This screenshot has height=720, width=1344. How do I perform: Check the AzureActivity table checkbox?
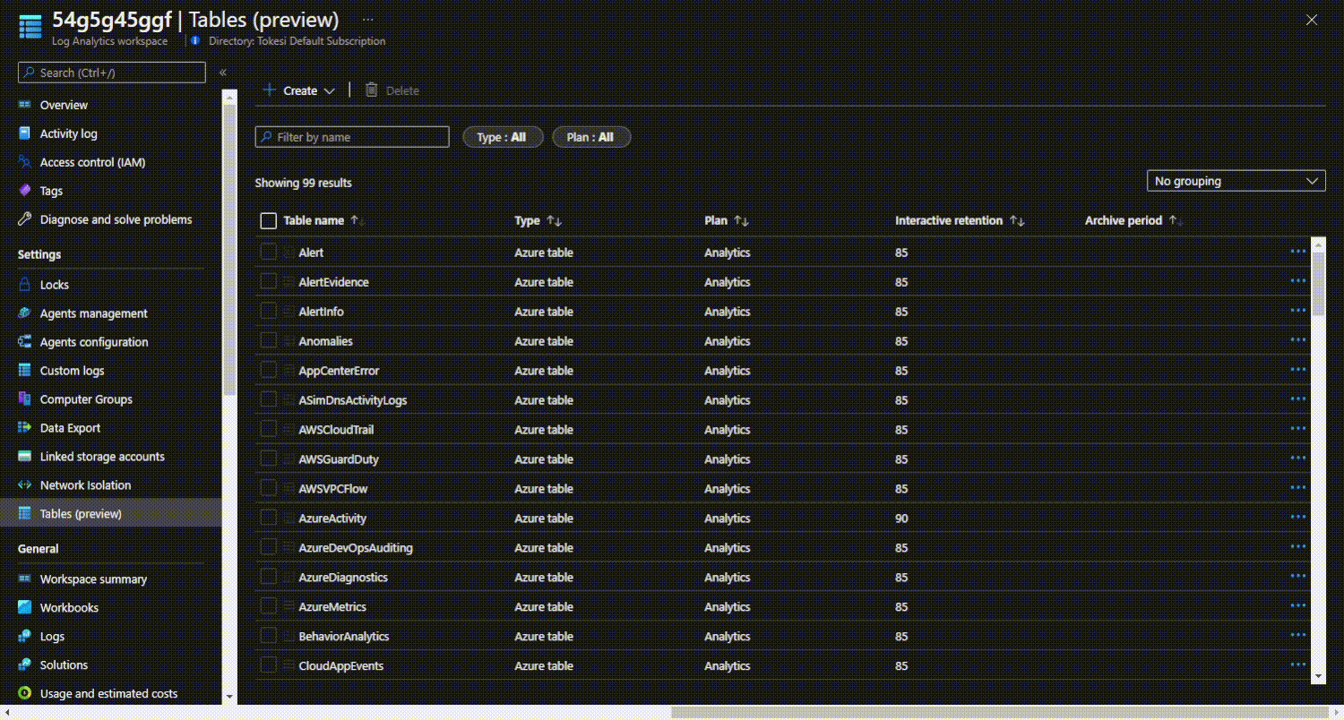[x=269, y=517]
